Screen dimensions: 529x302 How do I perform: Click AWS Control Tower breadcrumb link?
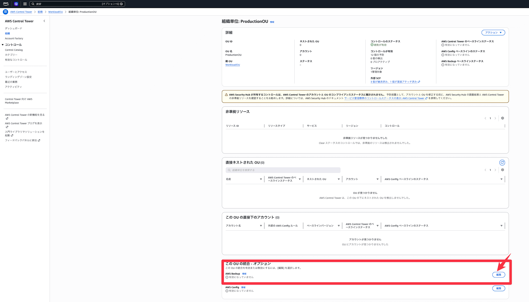click(21, 12)
